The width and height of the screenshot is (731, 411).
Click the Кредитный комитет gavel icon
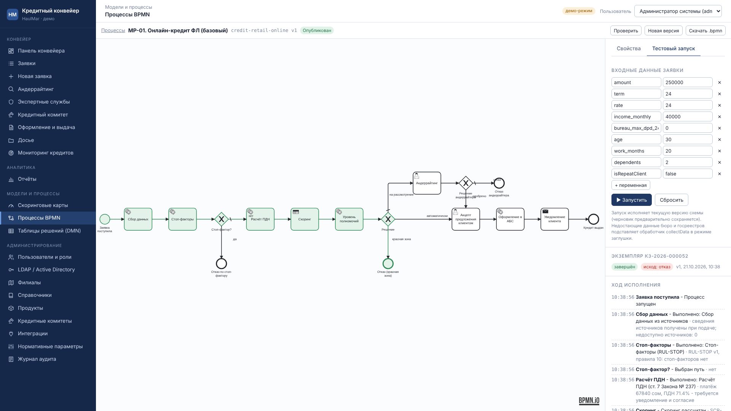tap(11, 115)
